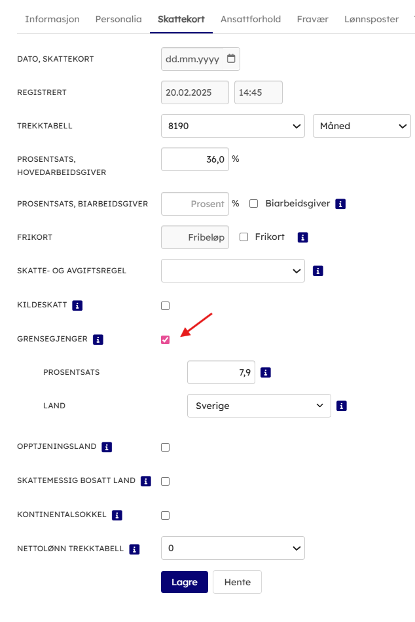Click the Grensegjenger info icon

point(98,340)
